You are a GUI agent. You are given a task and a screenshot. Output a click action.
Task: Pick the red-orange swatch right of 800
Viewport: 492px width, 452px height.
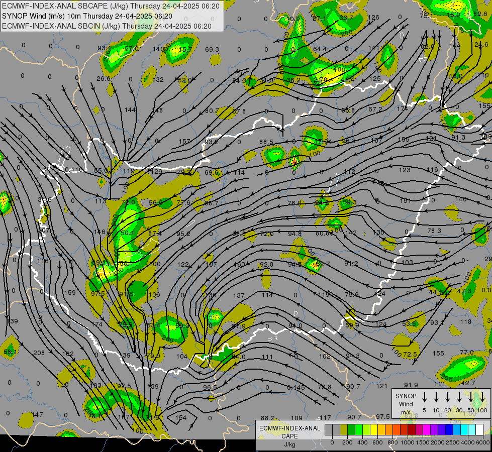click(x=397, y=430)
